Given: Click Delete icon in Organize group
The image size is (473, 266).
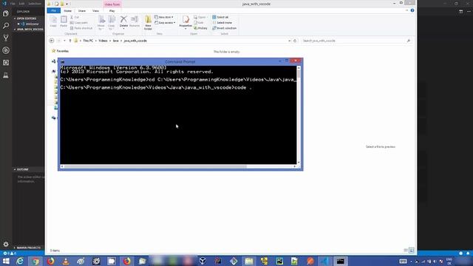Looking at the screenshot, I should 123,21.
